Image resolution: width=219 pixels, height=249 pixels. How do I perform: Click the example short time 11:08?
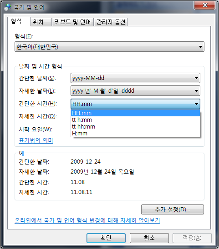tap(77, 182)
